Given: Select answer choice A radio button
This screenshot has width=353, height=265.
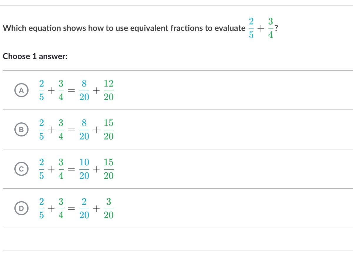Looking at the screenshot, I should click(21, 90).
